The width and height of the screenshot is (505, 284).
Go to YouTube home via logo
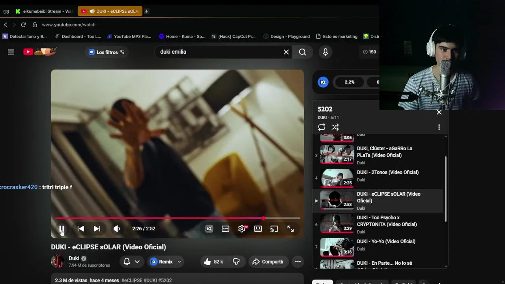click(x=40, y=52)
